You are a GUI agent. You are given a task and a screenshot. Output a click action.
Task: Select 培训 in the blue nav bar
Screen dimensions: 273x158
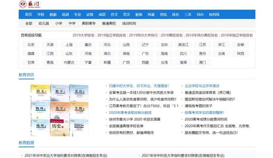click(x=65, y=15)
